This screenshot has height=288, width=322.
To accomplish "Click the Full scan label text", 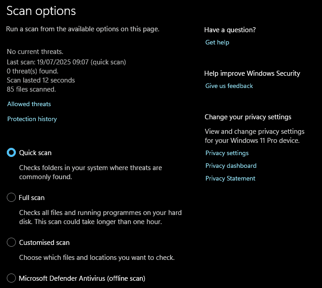I will click(x=32, y=198).
